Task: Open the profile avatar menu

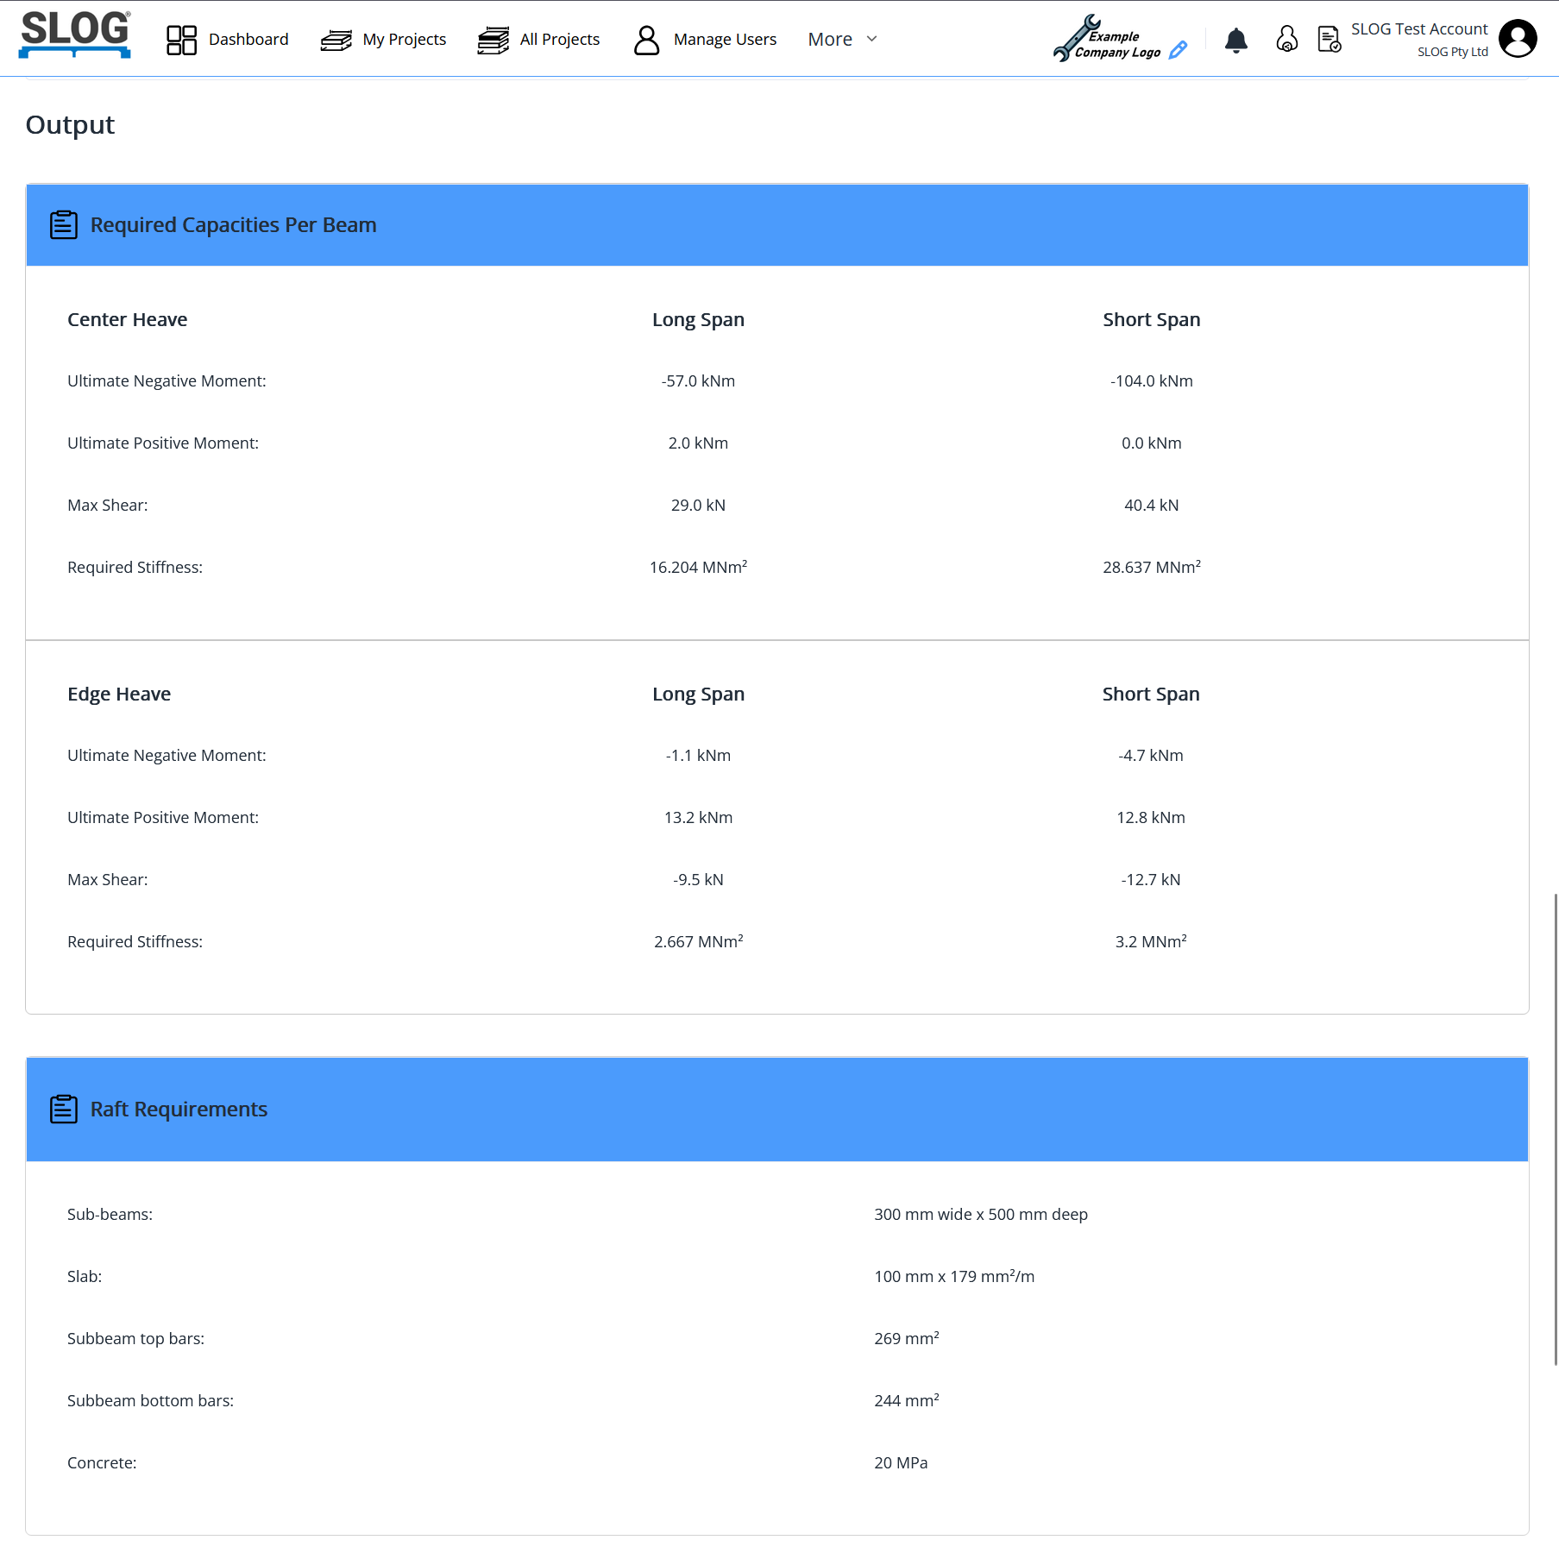Action: 1518,39
